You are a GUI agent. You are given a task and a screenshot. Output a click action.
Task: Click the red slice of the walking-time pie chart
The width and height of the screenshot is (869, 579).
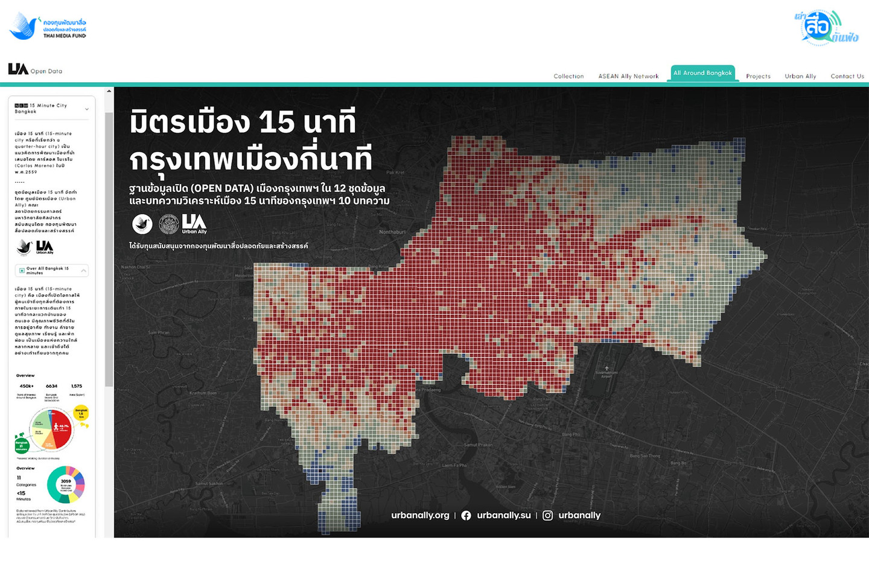coord(63,429)
